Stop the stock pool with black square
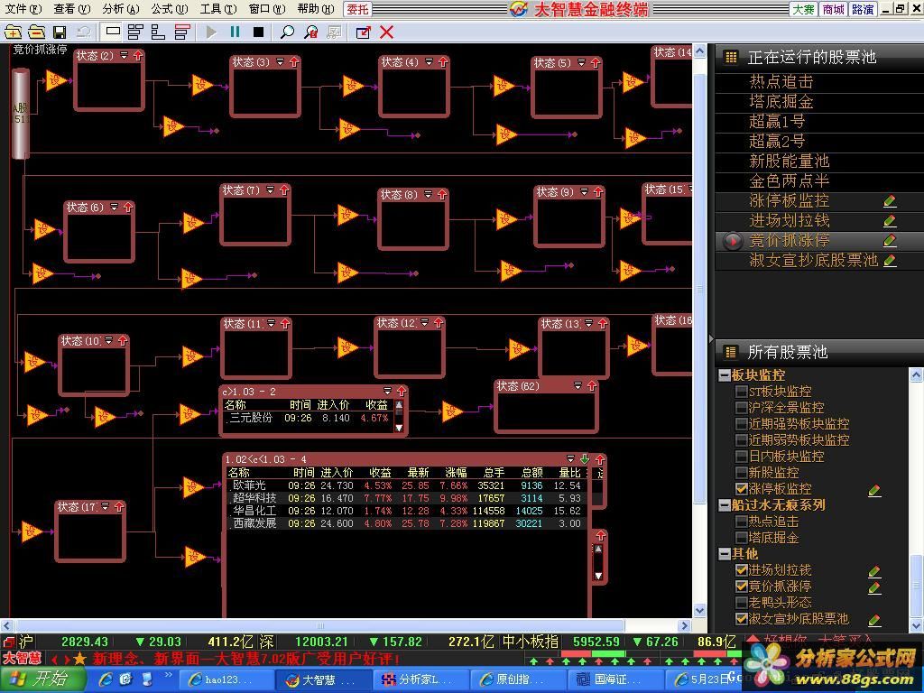The height and width of the screenshot is (693, 924). [258, 32]
